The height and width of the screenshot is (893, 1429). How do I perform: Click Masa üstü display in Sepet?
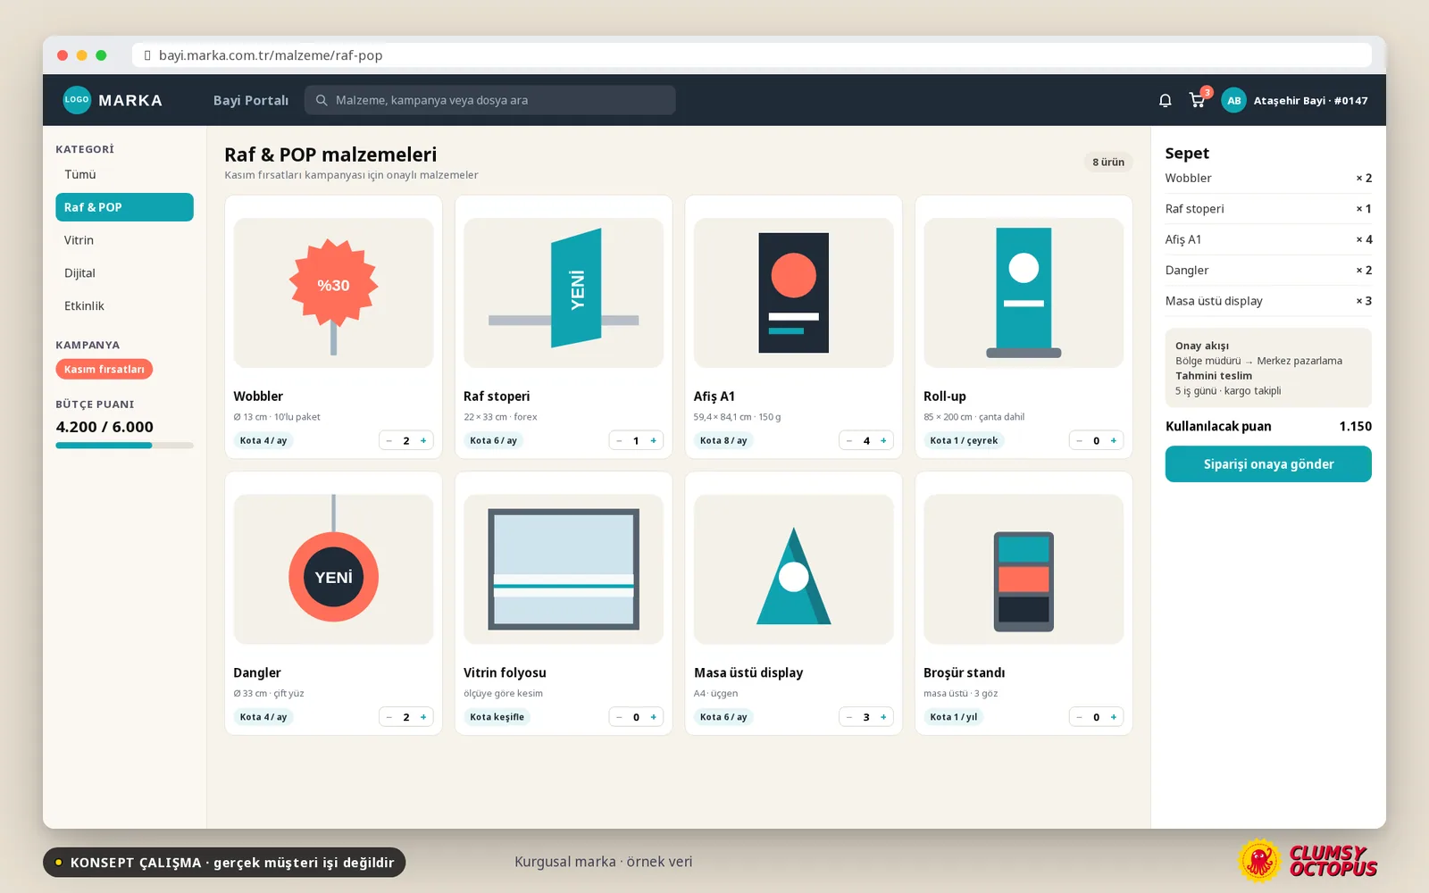tap(1268, 301)
